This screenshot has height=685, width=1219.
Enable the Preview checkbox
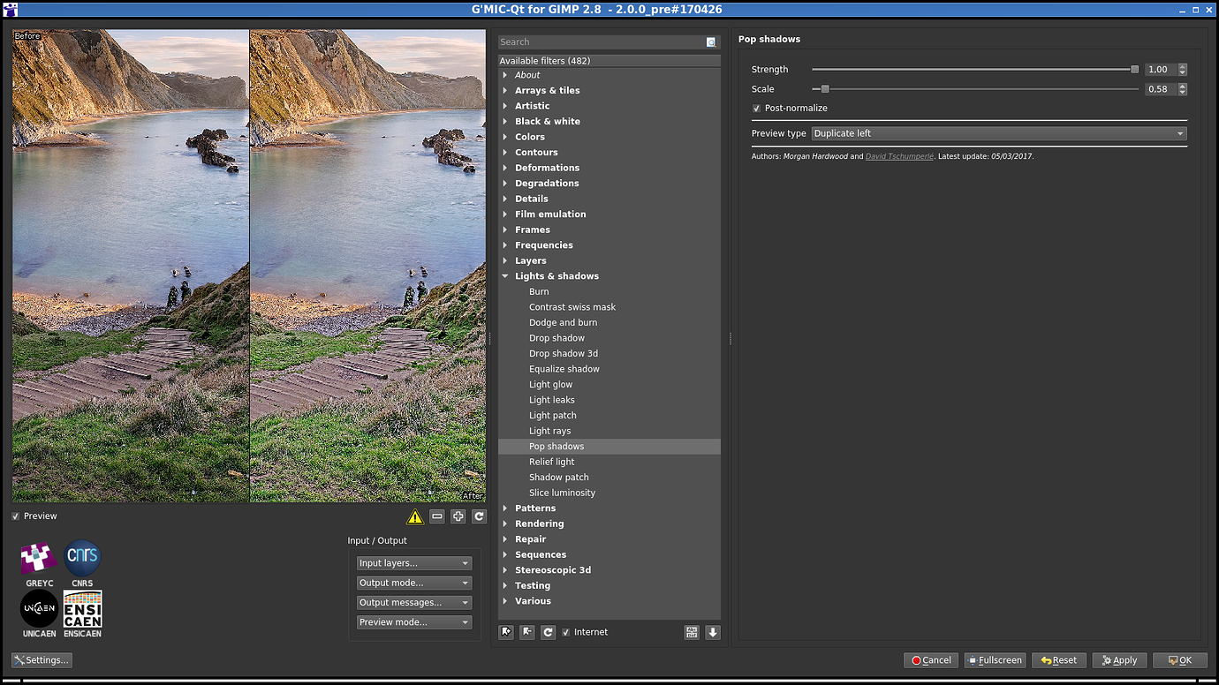tap(15, 516)
